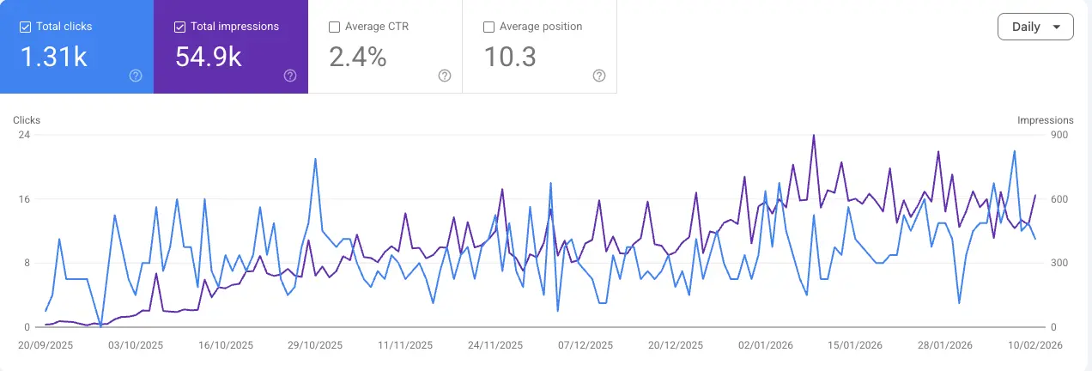Click the dropdown arrow next to Daily
1092x371 pixels.
tap(1057, 27)
